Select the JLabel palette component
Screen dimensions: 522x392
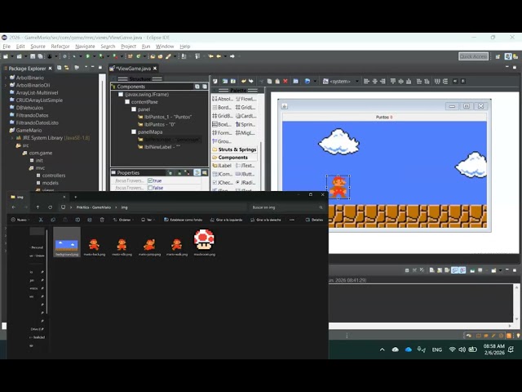(222, 166)
